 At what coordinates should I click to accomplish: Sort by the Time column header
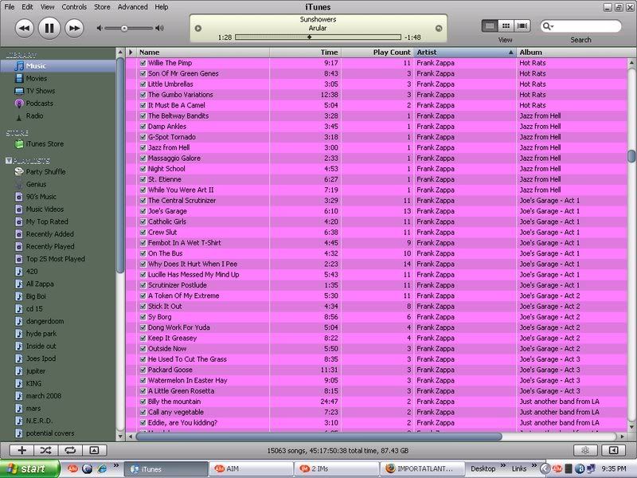pos(305,52)
